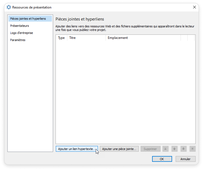Go to the Paramètres section
The height and width of the screenshot is (170, 203).
(18, 40)
